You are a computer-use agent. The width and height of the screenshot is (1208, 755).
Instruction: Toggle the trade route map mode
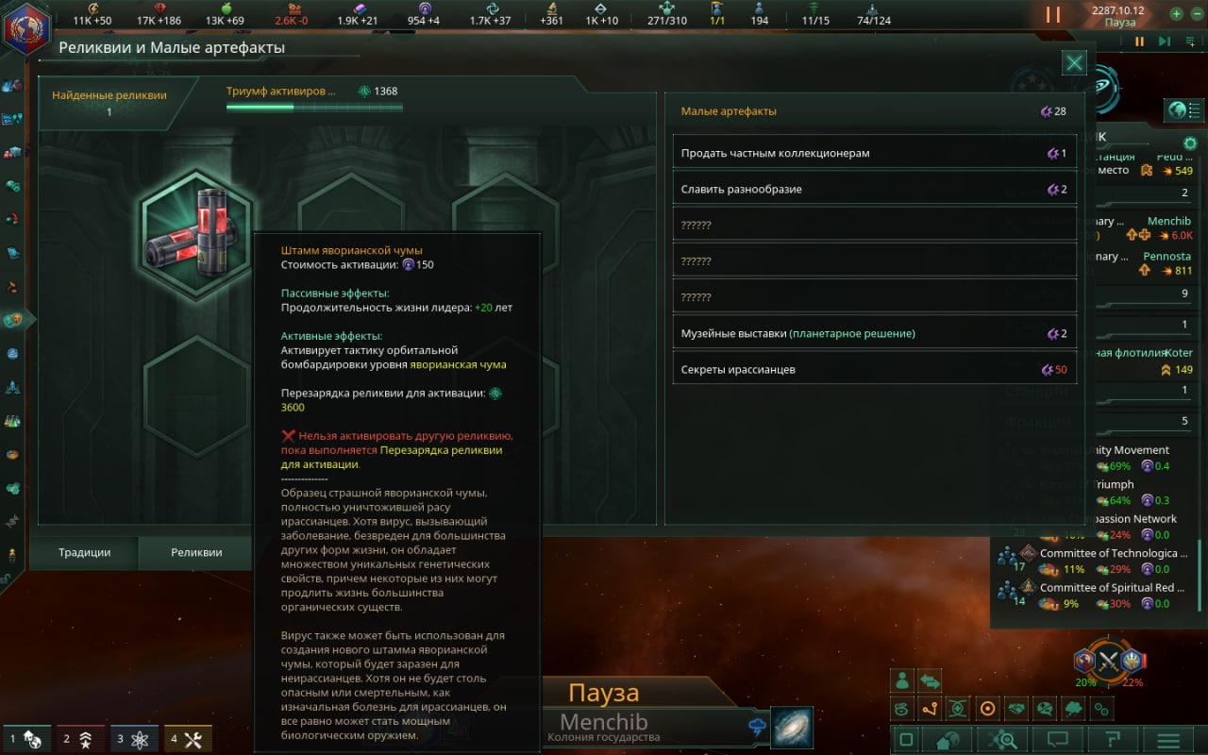click(931, 708)
